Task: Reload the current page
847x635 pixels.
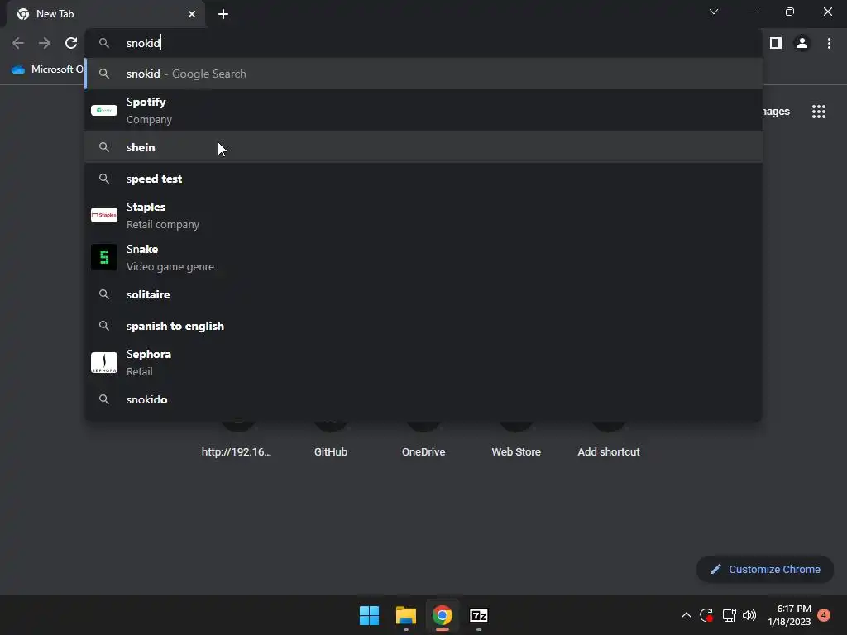Action: tap(71, 43)
